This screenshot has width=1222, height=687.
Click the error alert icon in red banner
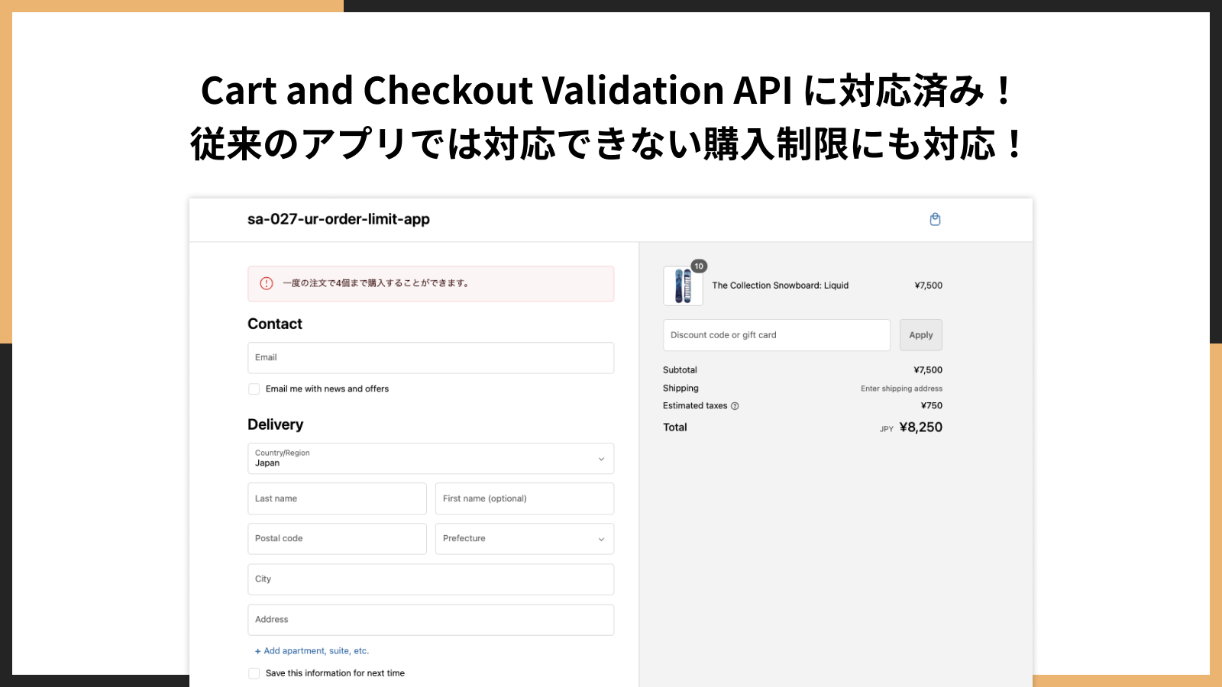pyautogui.click(x=267, y=283)
